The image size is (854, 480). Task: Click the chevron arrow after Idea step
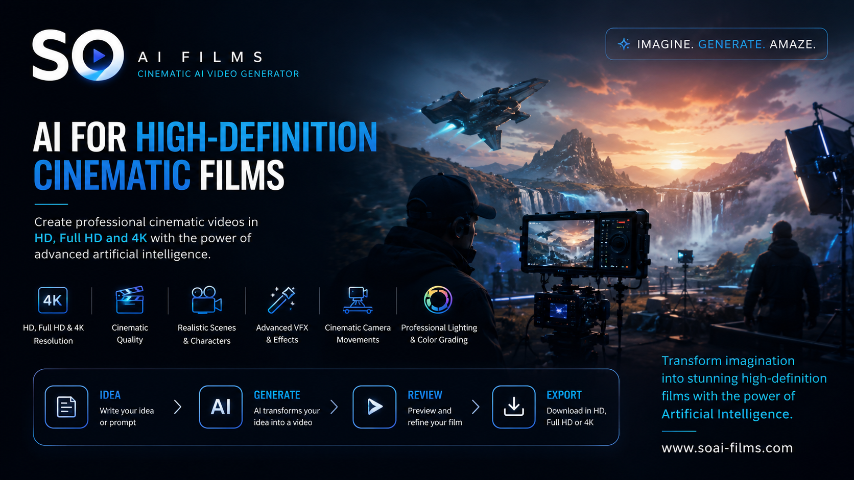178,407
